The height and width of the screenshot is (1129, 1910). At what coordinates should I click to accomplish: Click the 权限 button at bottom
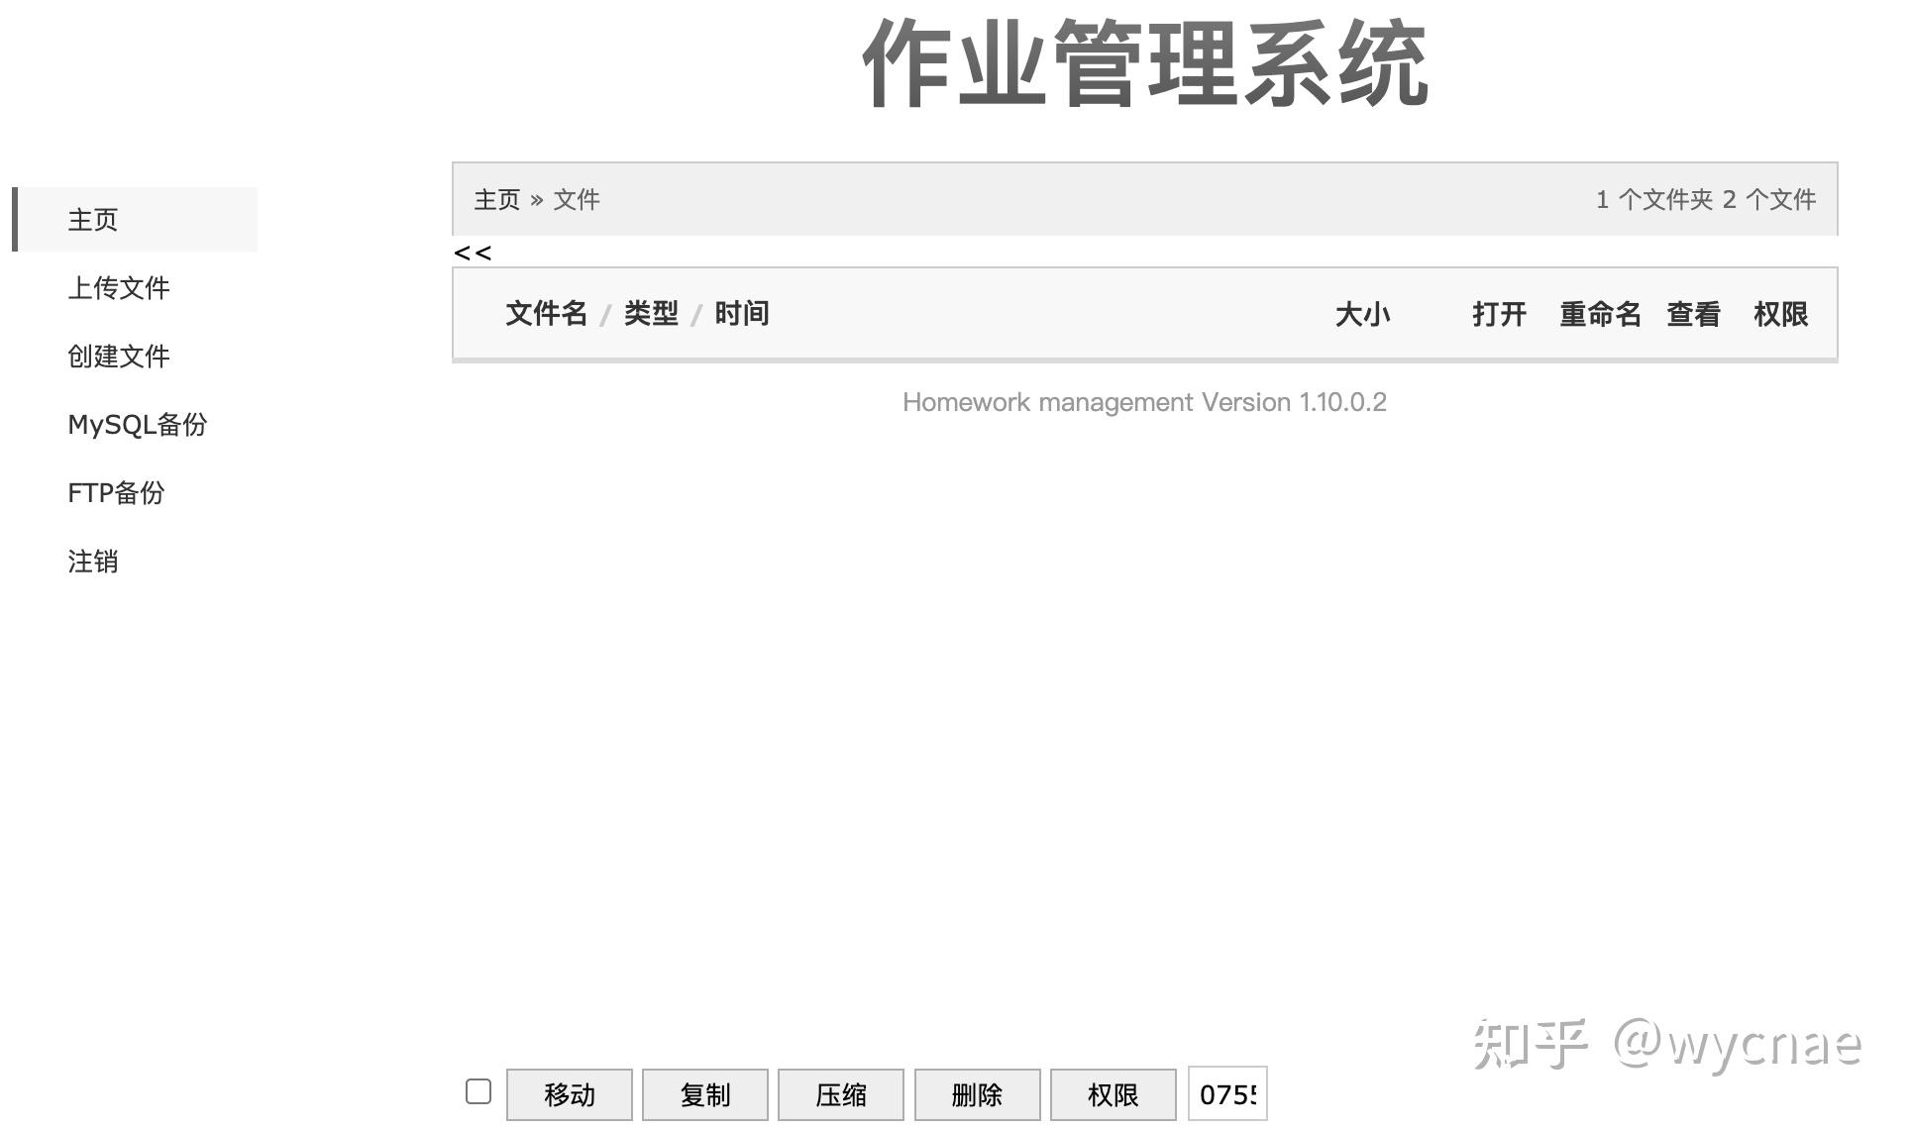1114,1095
